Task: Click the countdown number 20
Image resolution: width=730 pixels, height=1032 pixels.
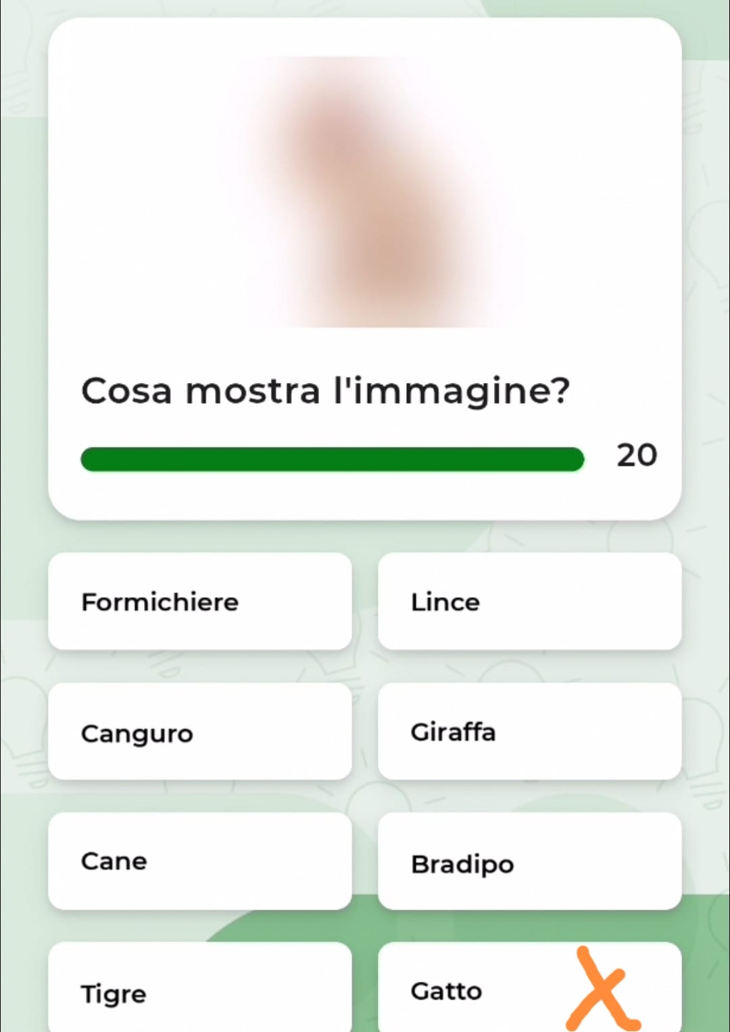Action: point(636,455)
